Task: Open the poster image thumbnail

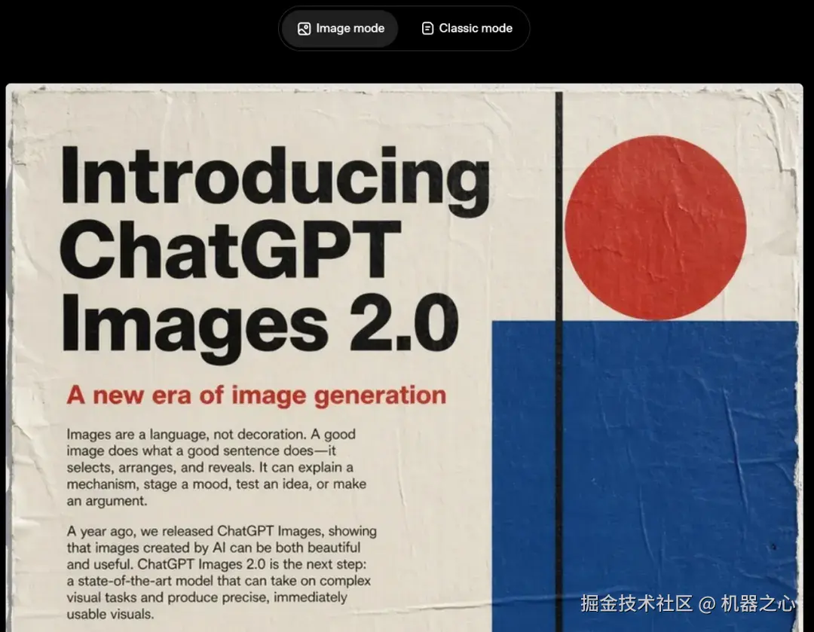Action: pos(405,358)
